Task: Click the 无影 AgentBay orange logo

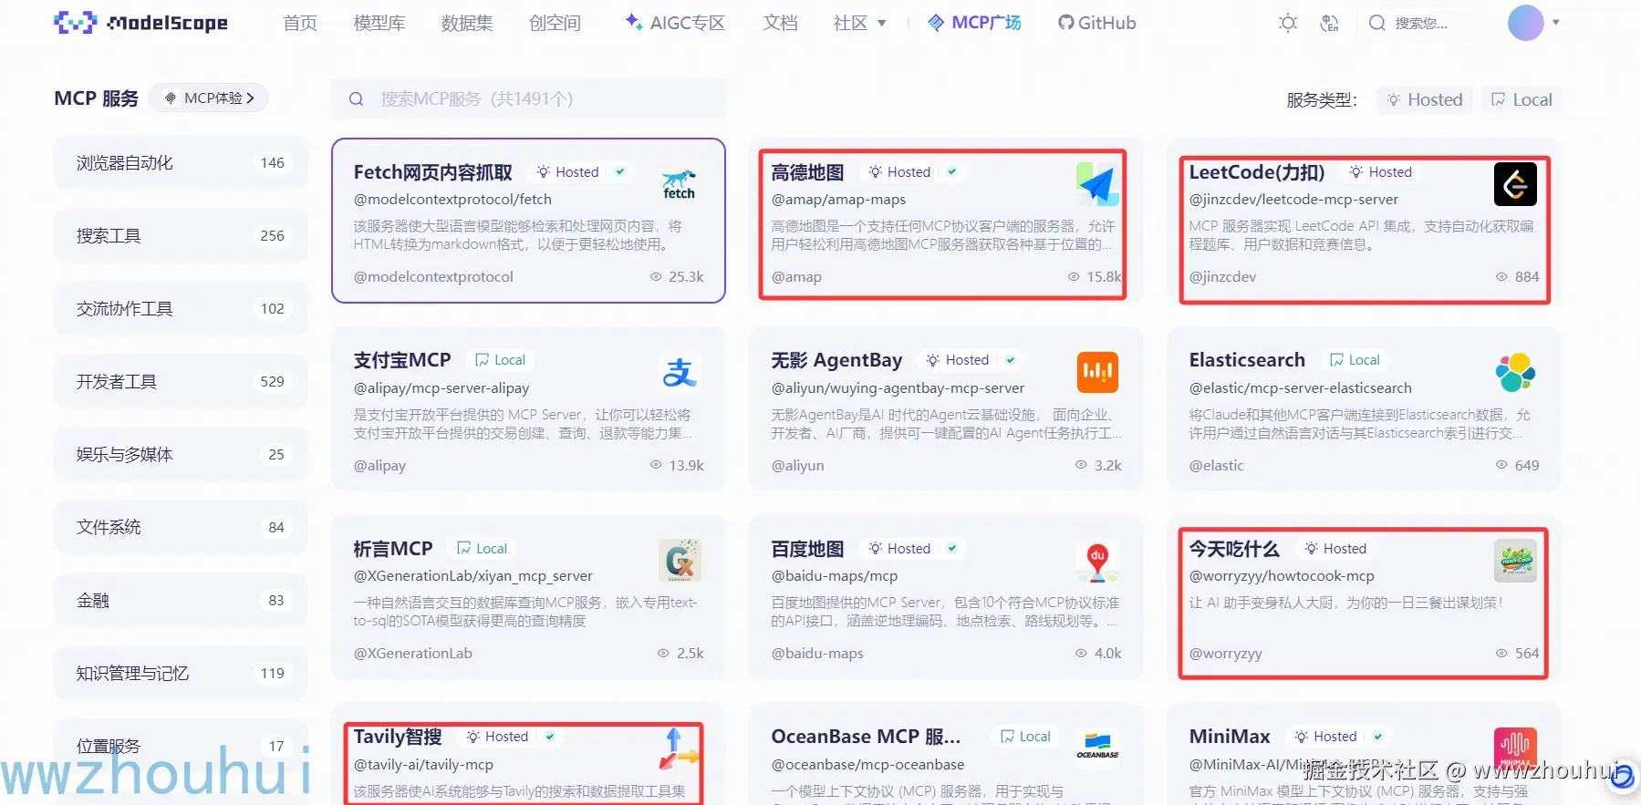Action: (x=1097, y=372)
